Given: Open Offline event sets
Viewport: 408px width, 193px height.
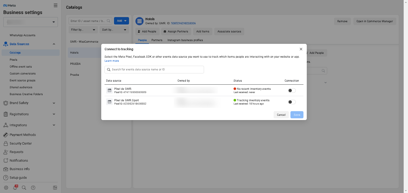Looking at the screenshot, I should point(21,67).
